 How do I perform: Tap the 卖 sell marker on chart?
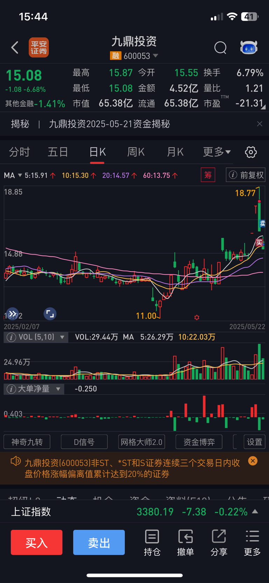coord(263,223)
